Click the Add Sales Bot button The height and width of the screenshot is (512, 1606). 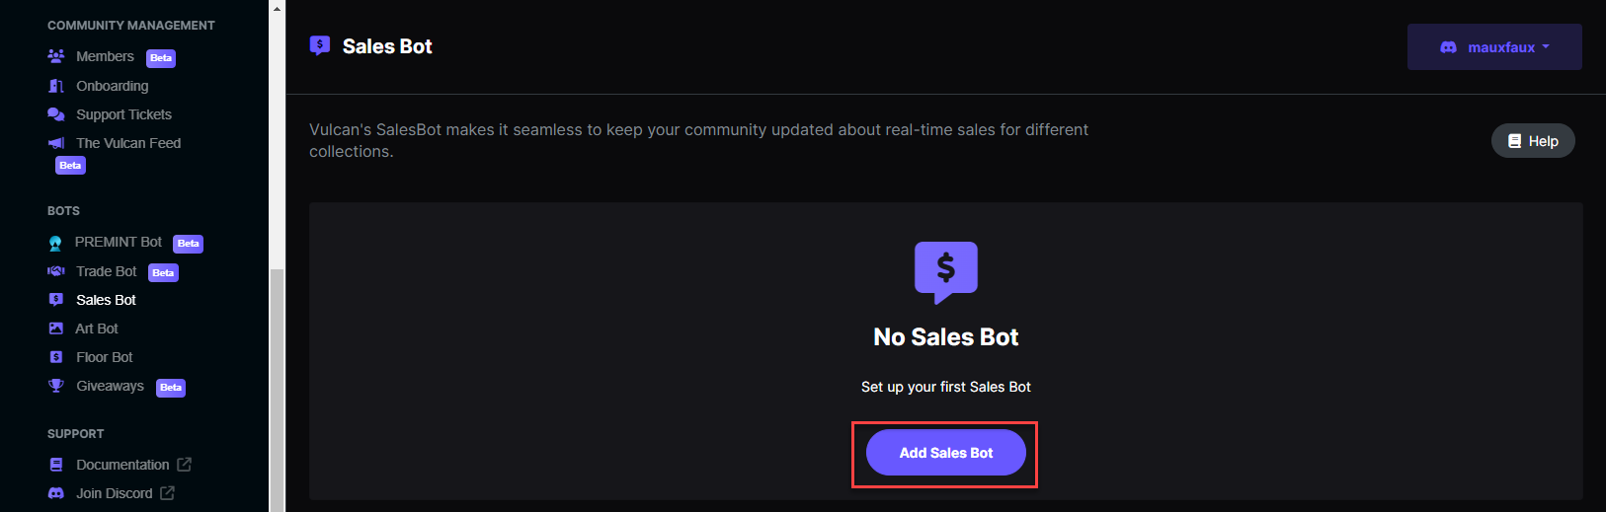946,453
